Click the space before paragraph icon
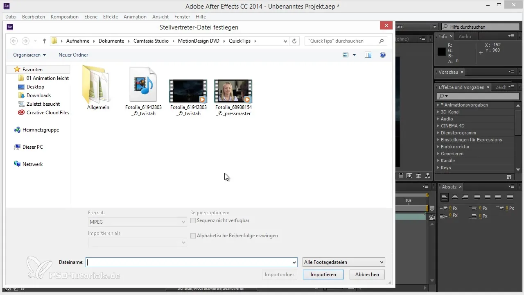This screenshot has width=524, height=295. [x=474, y=208]
